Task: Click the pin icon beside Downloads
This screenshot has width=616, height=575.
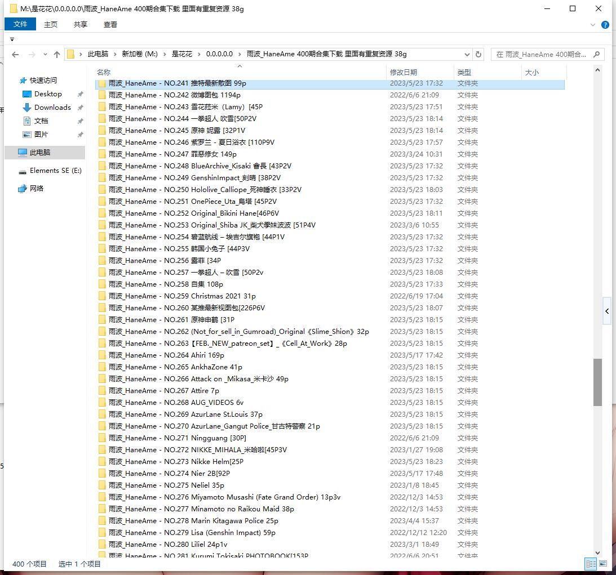Action: pos(80,108)
